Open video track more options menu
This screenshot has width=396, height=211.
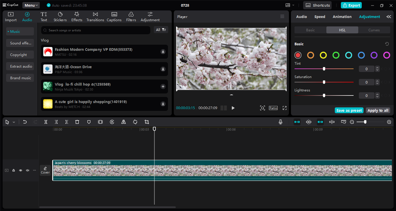pos(34,170)
